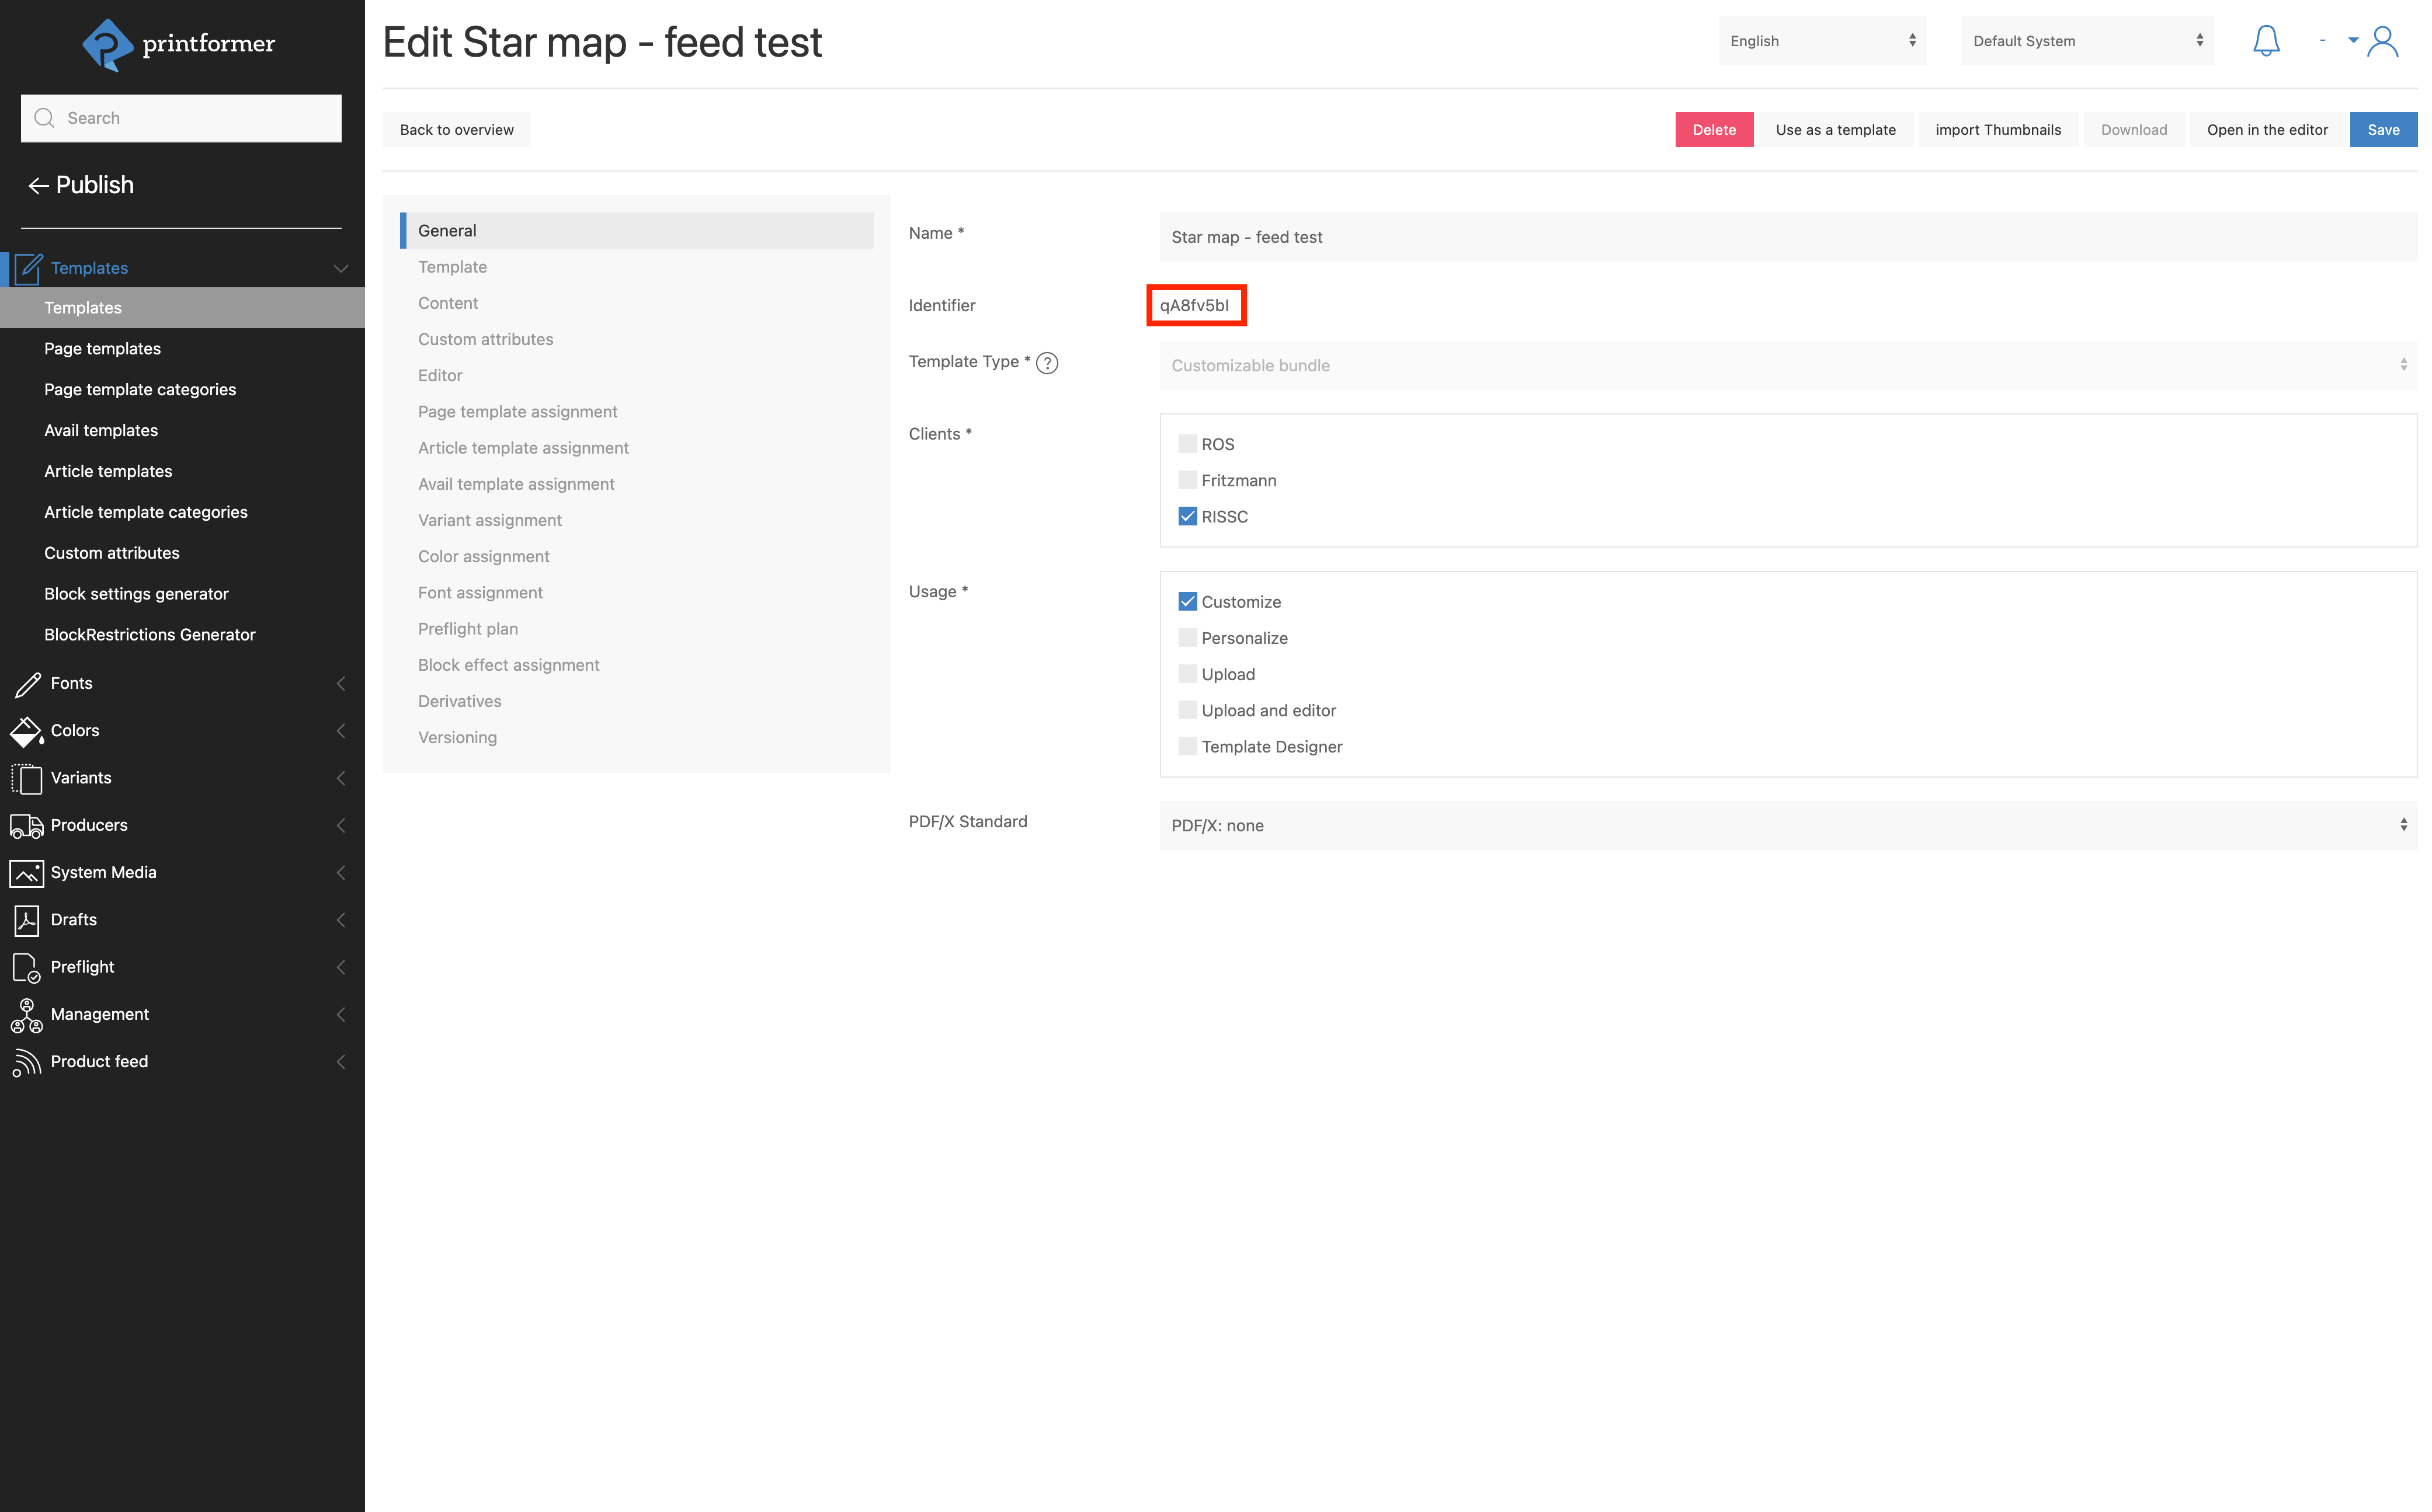Open the Versioning section

point(457,737)
